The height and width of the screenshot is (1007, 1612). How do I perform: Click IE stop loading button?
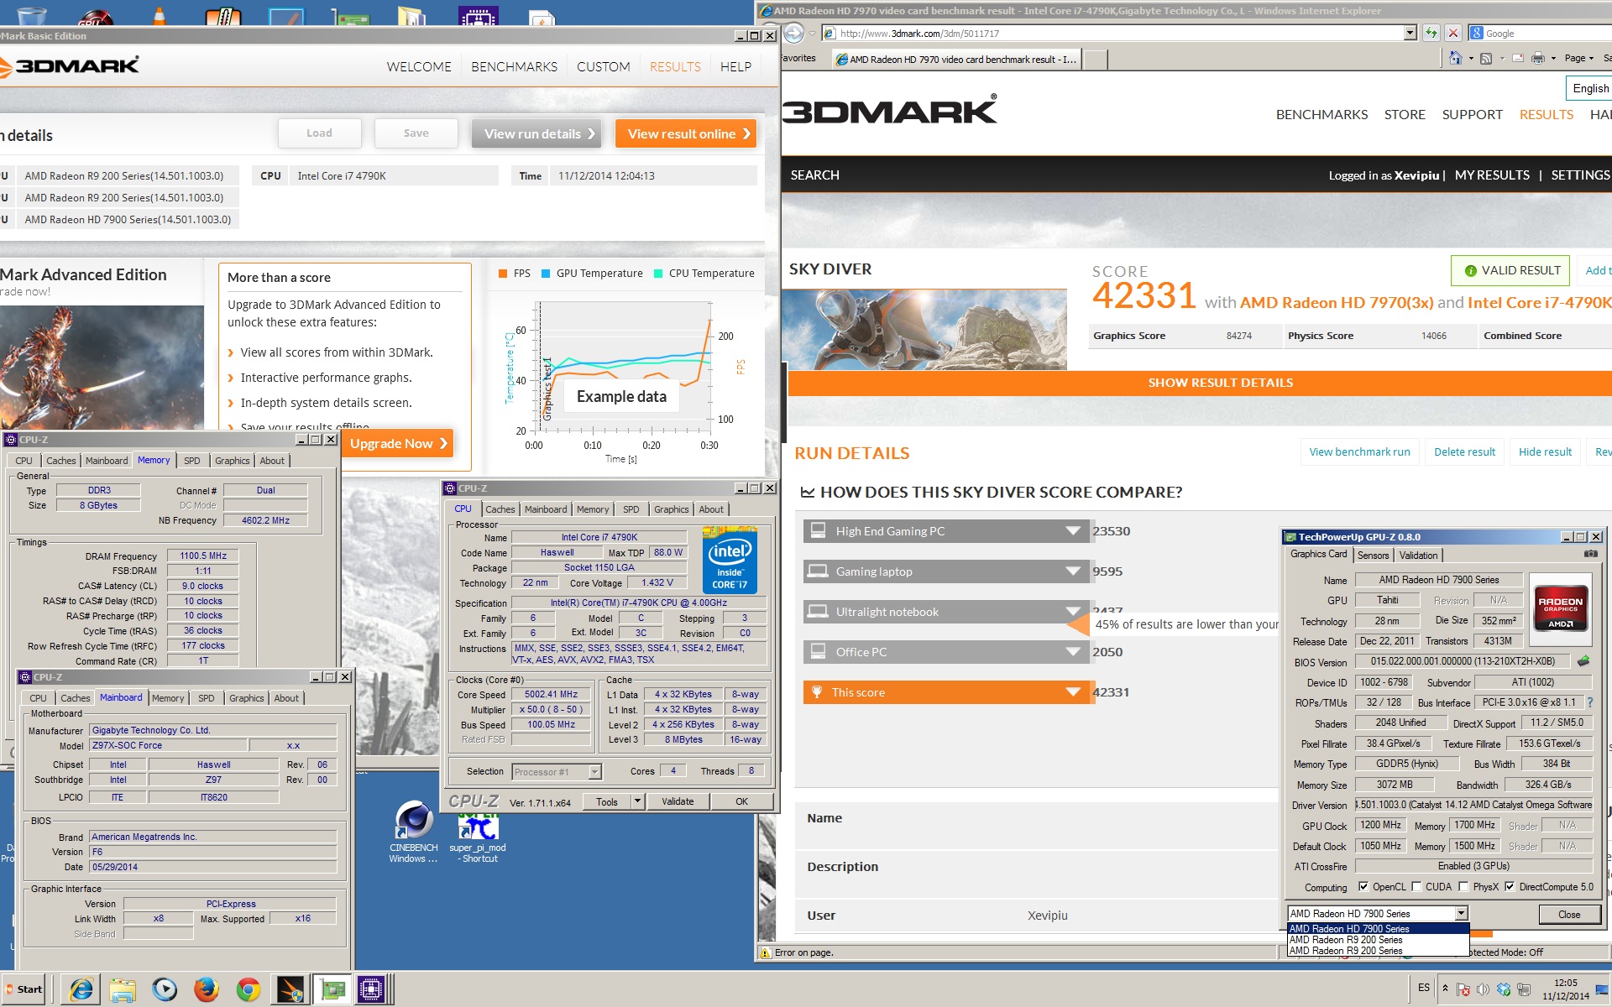tap(1453, 33)
